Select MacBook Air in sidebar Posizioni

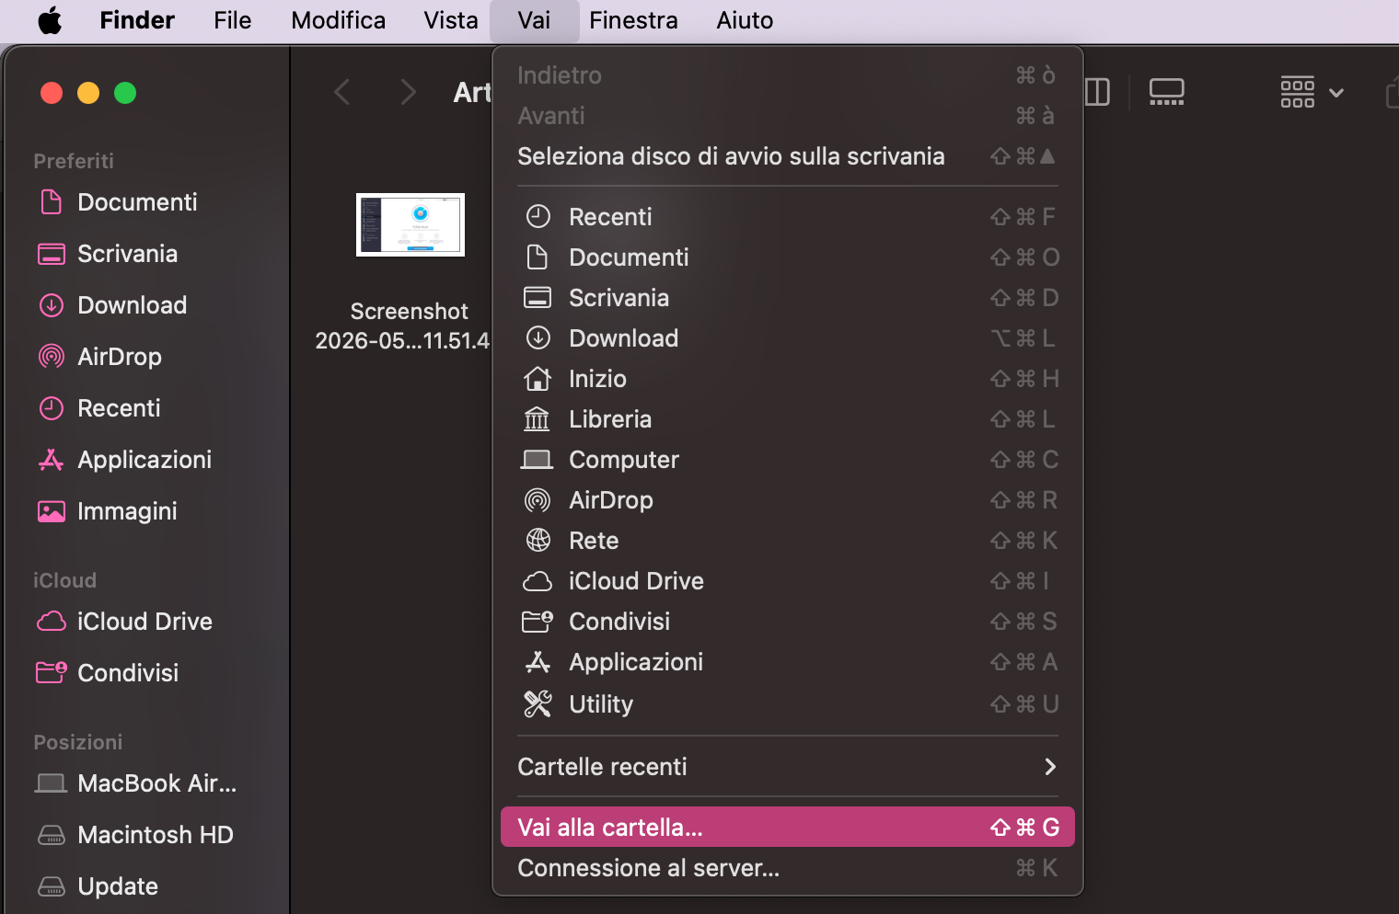click(156, 783)
